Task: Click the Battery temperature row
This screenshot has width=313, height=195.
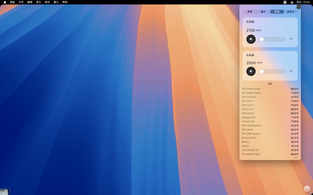Action: click(270, 142)
